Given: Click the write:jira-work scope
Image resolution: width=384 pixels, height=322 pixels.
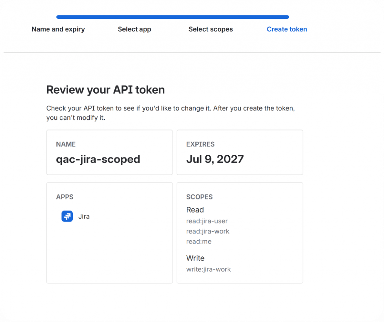Looking at the screenshot, I should tap(208, 270).
